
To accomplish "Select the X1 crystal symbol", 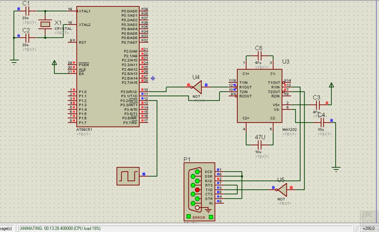I will (45, 24).
